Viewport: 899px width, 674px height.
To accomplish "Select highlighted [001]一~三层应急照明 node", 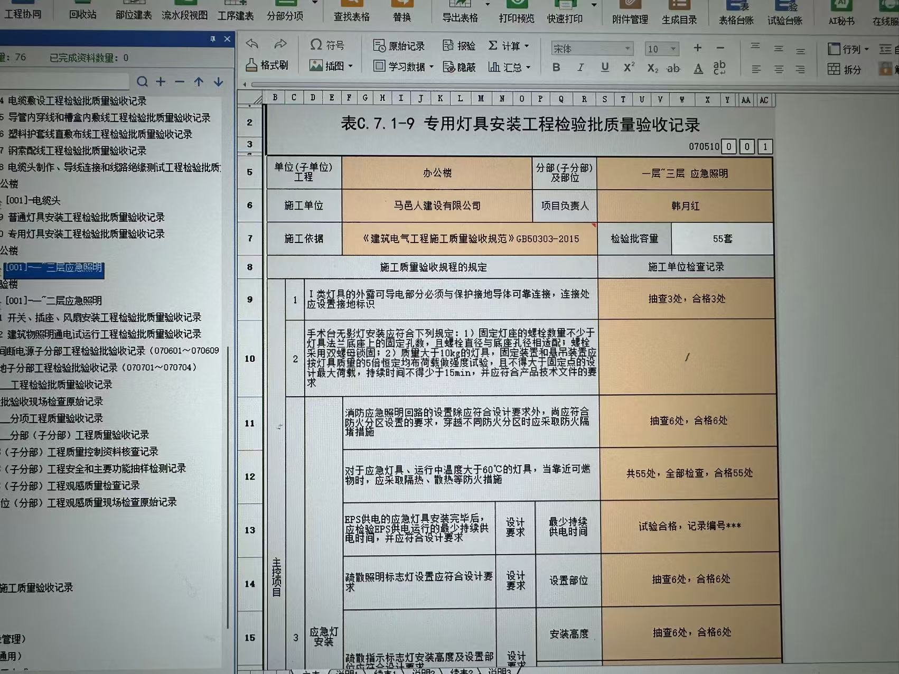I will click(54, 268).
